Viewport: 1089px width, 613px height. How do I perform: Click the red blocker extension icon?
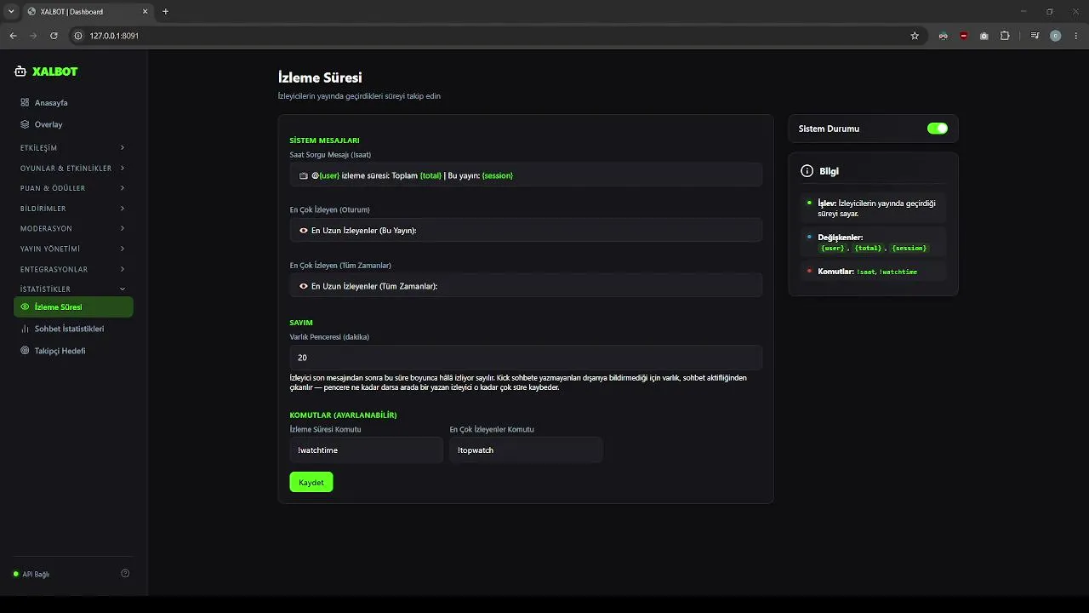tap(963, 36)
